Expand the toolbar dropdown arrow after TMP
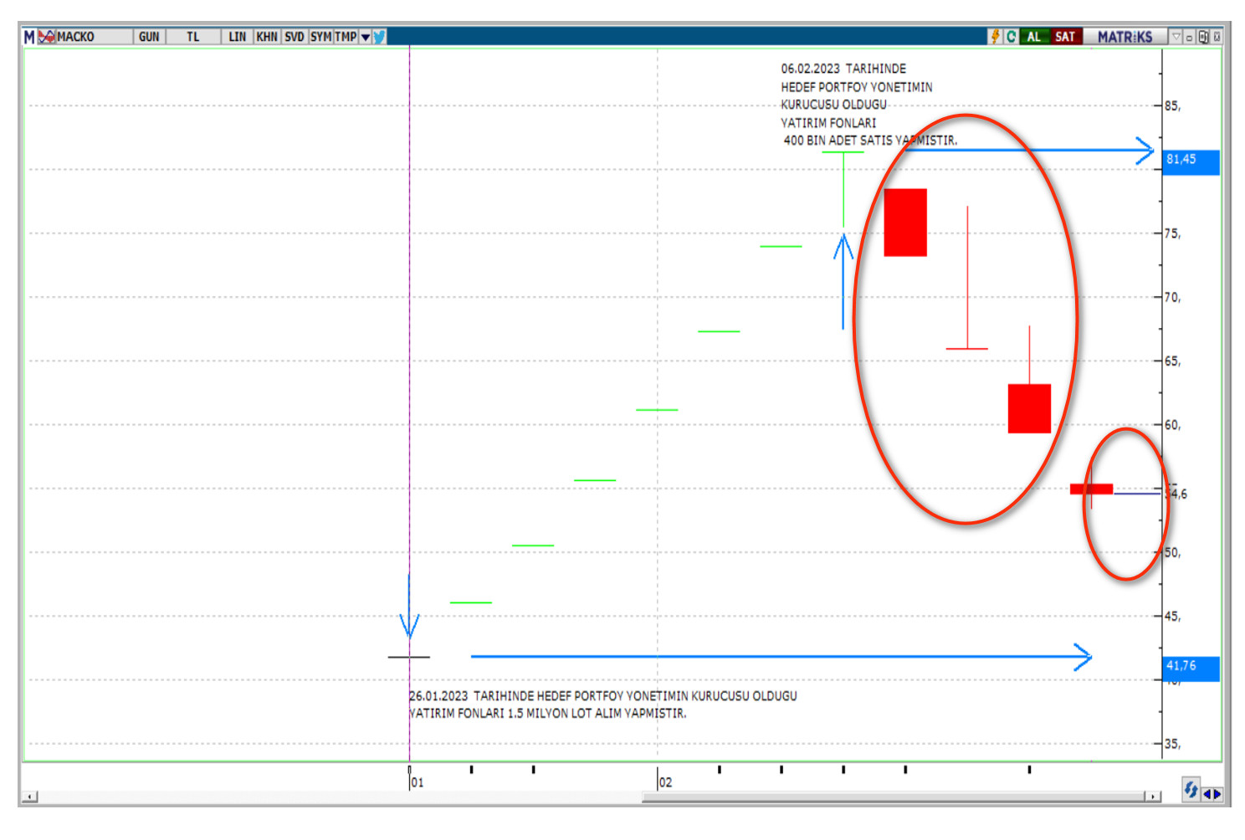1245x840 pixels. pyautogui.click(x=366, y=37)
